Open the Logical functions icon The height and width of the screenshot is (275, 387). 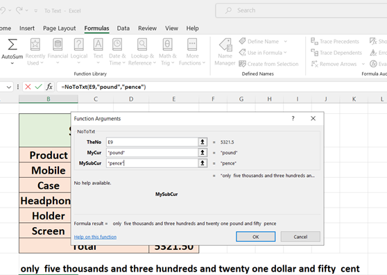(x=79, y=44)
